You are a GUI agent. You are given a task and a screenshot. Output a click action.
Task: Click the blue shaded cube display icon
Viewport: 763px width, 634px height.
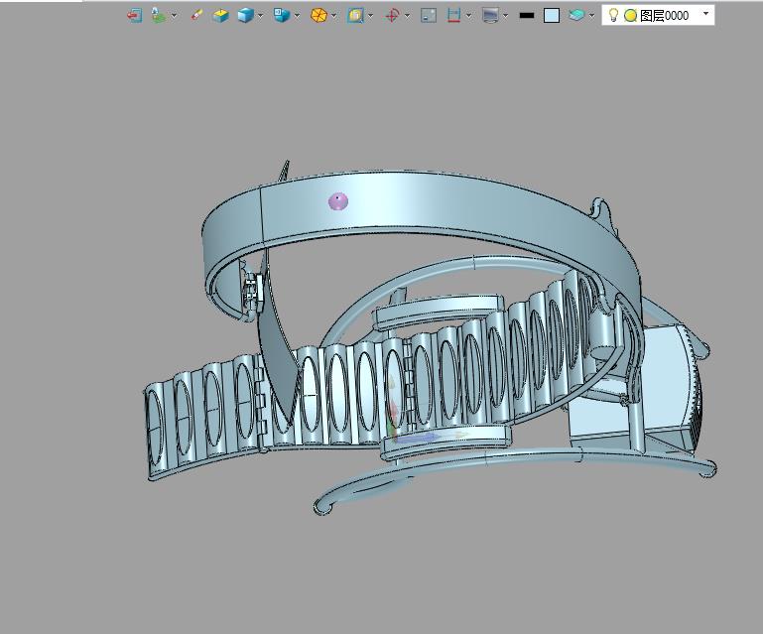coord(245,16)
